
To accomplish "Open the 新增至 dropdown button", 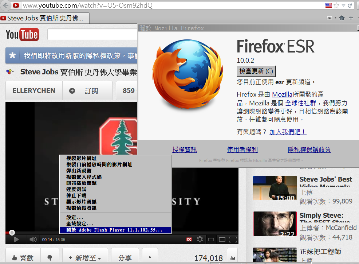I will (x=85, y=258).
